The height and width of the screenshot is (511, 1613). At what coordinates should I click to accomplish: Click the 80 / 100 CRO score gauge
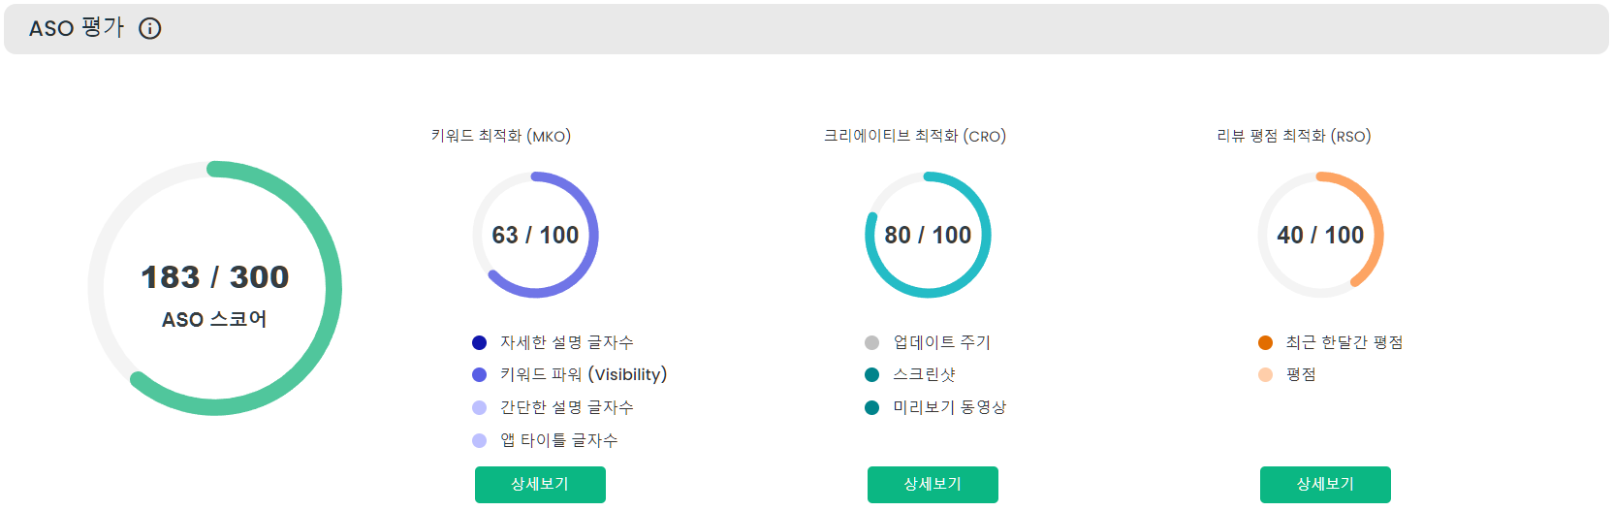tap(928, 235)
